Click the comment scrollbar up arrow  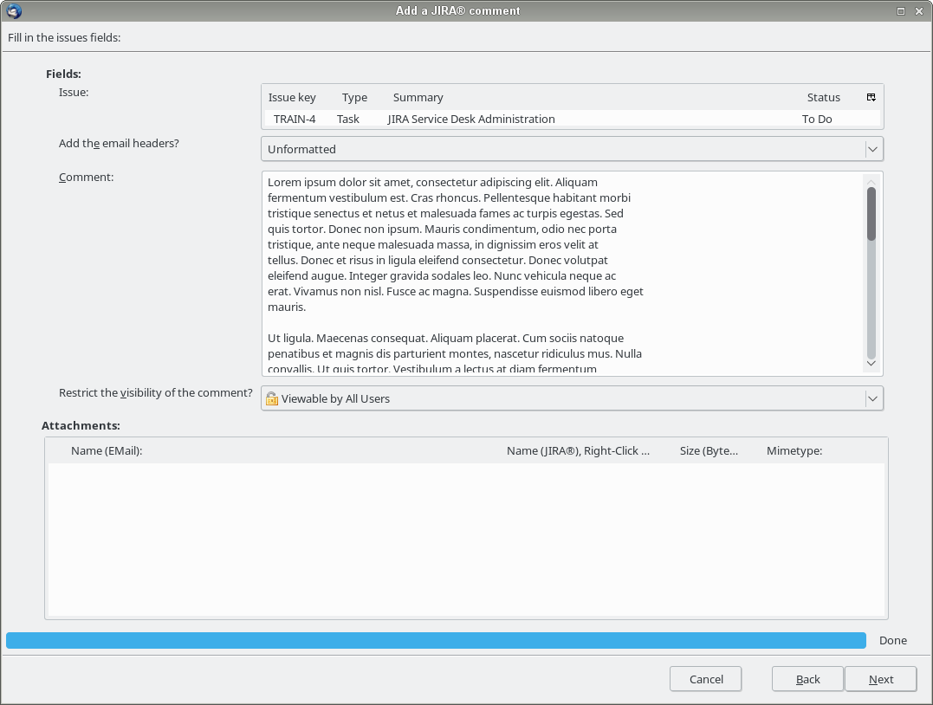(871, 182)
